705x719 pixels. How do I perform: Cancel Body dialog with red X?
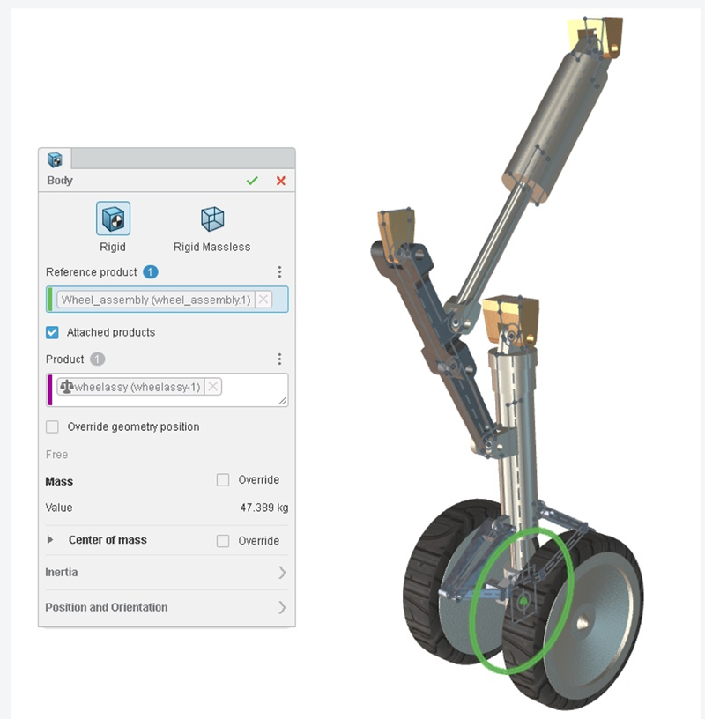click(x=281, y=181)
